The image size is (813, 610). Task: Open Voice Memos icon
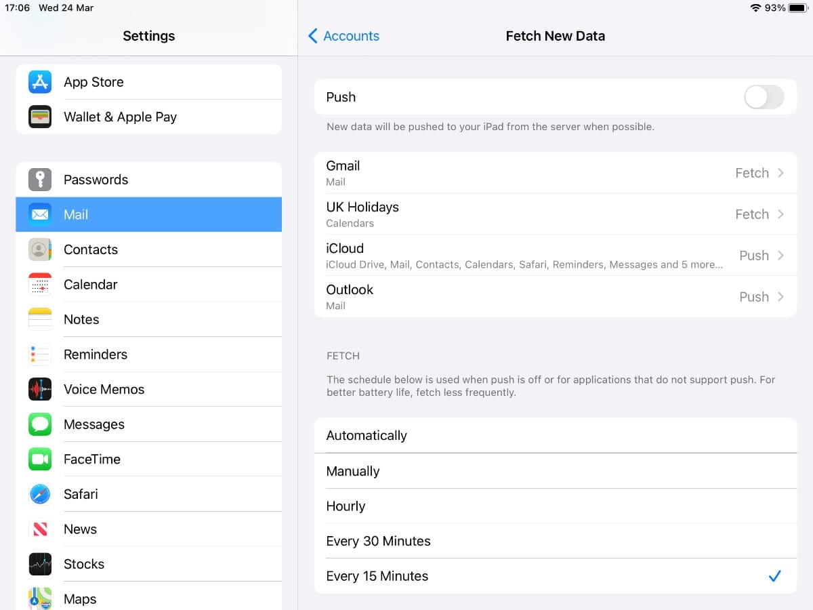pos(40,389)
